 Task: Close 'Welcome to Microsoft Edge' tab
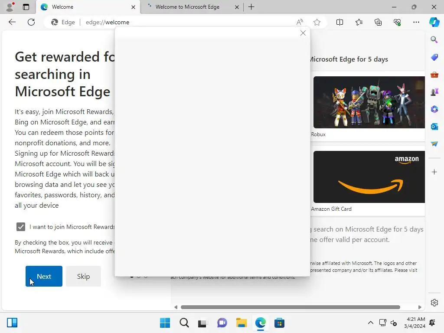pos(237,7)
